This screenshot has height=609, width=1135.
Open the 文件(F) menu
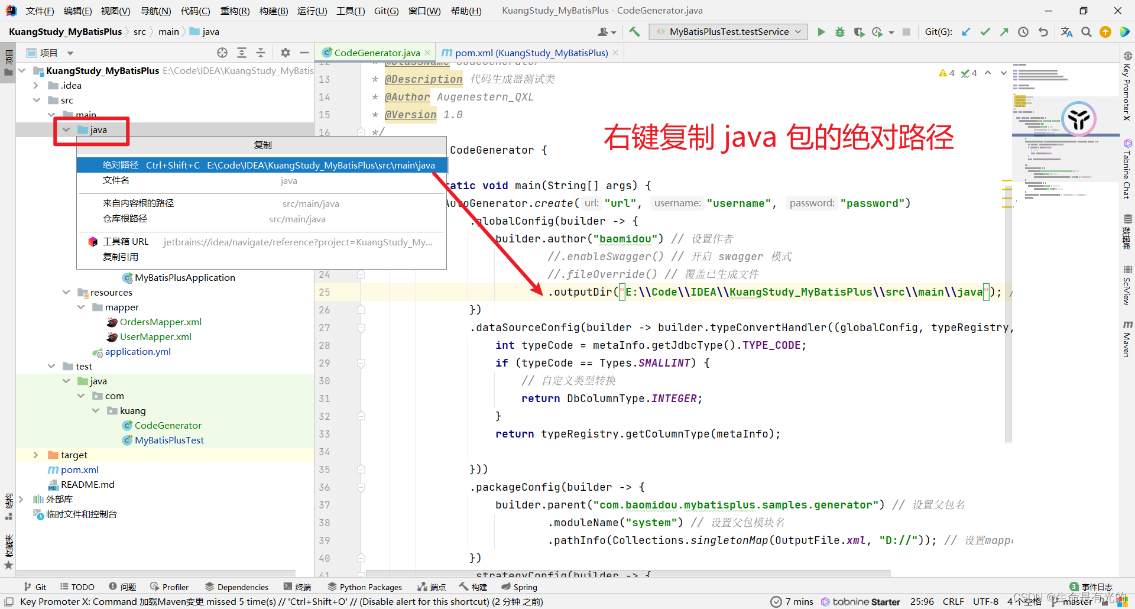(40, 11)
